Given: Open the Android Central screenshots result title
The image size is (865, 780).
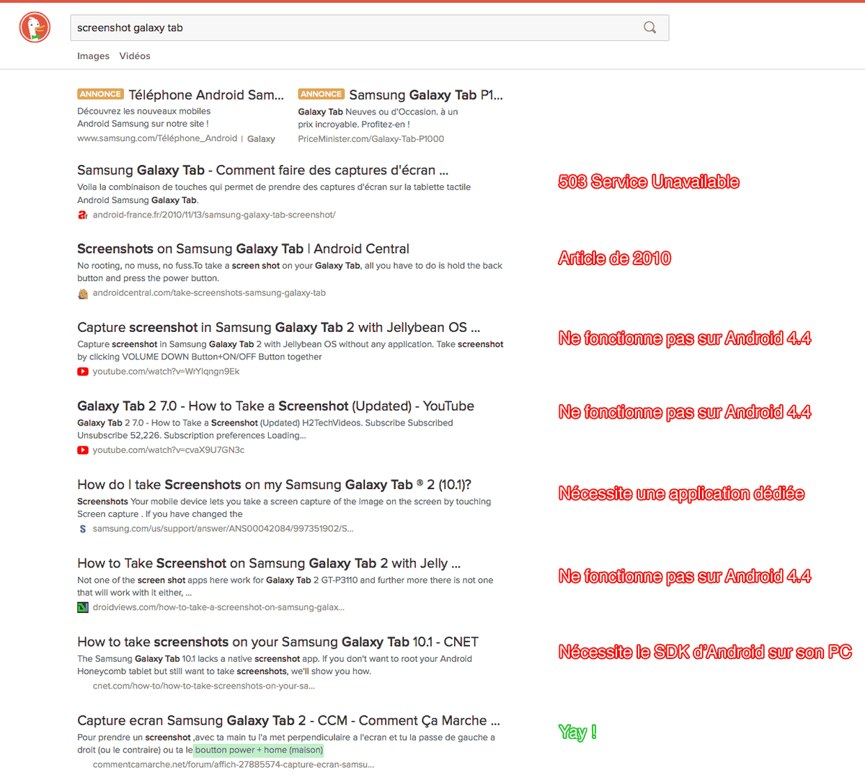Looking at the screenshot, I should point(243,249).
